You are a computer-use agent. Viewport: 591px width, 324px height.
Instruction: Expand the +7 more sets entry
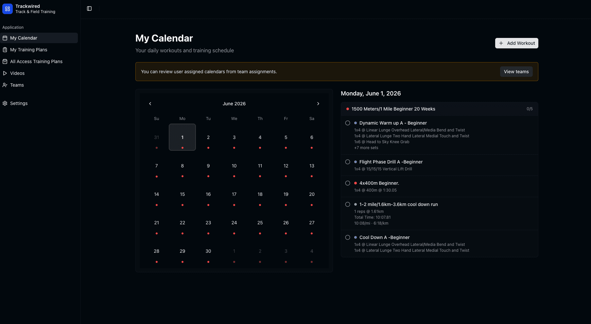coord(366,147)
